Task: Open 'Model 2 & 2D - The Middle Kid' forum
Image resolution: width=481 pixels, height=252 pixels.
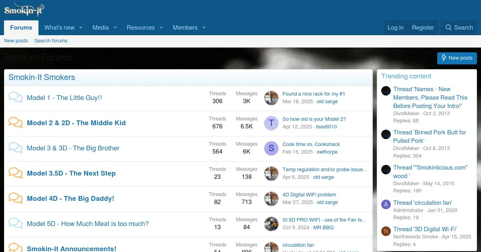Action: tap(76, 123)
